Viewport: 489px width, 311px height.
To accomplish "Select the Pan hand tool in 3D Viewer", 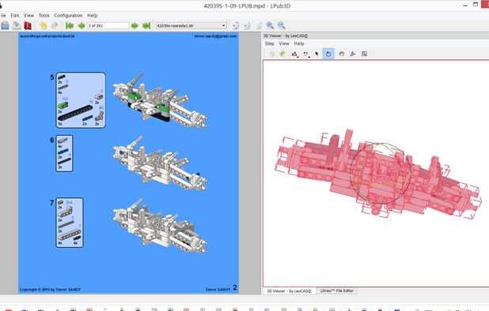I will (x=342, y=54).
